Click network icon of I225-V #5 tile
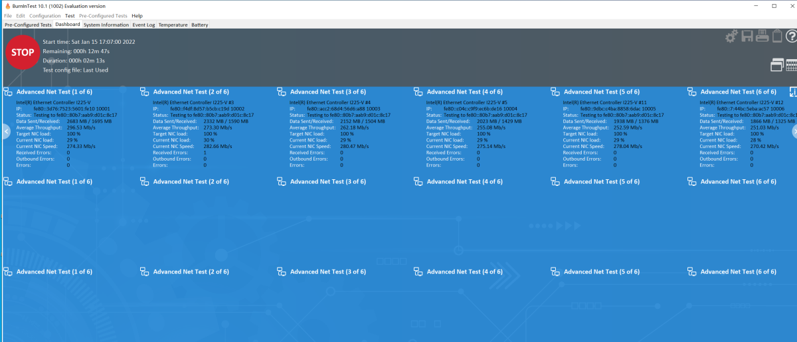Screen dimensions: 797x342 point(418,92)
